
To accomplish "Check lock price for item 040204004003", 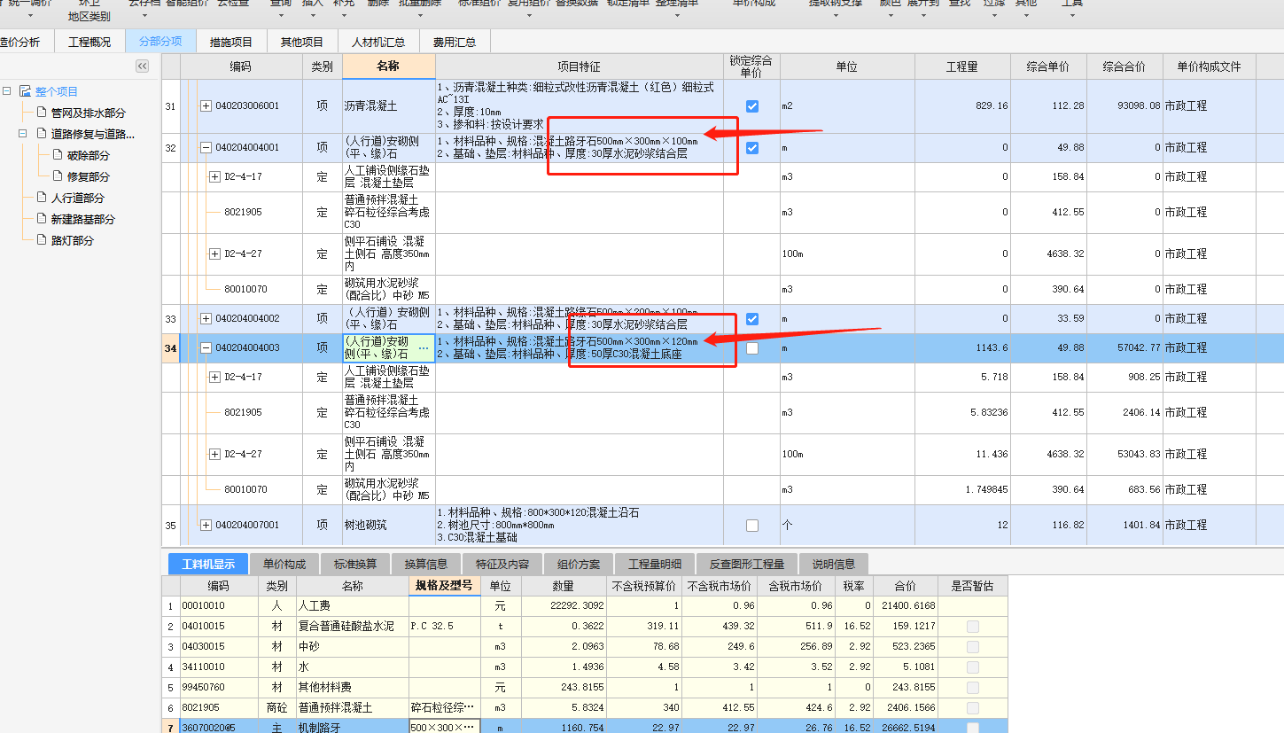I will (x=752, y=348).
